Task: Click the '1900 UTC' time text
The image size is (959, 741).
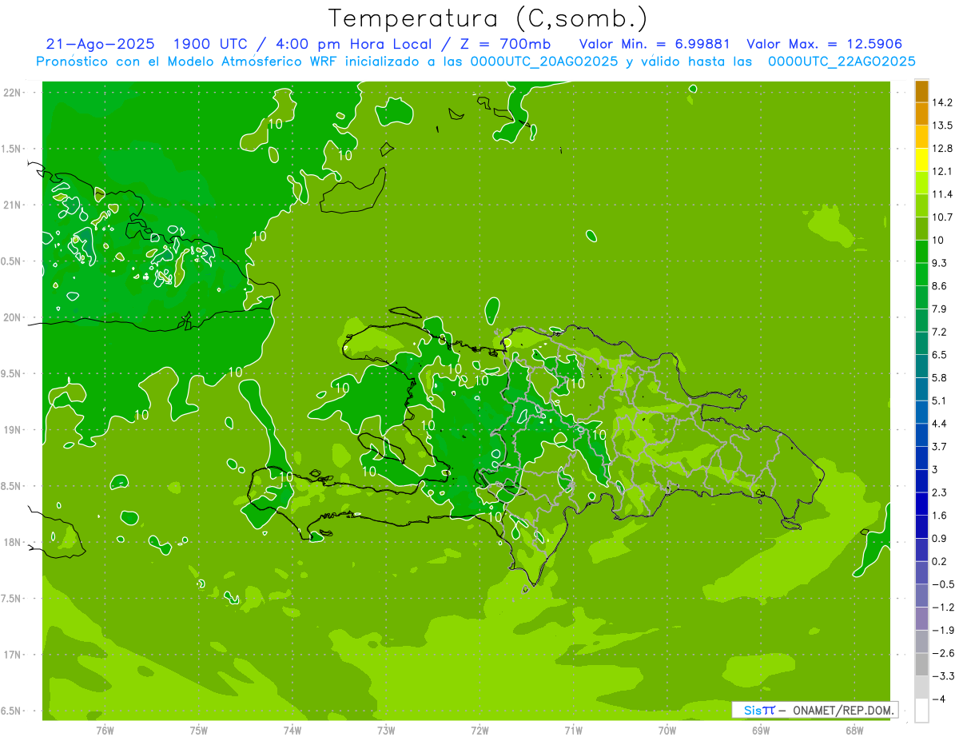Action: tap(212, 44)
